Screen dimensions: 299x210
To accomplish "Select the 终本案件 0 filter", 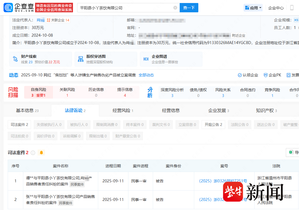I will coord(135,125).
